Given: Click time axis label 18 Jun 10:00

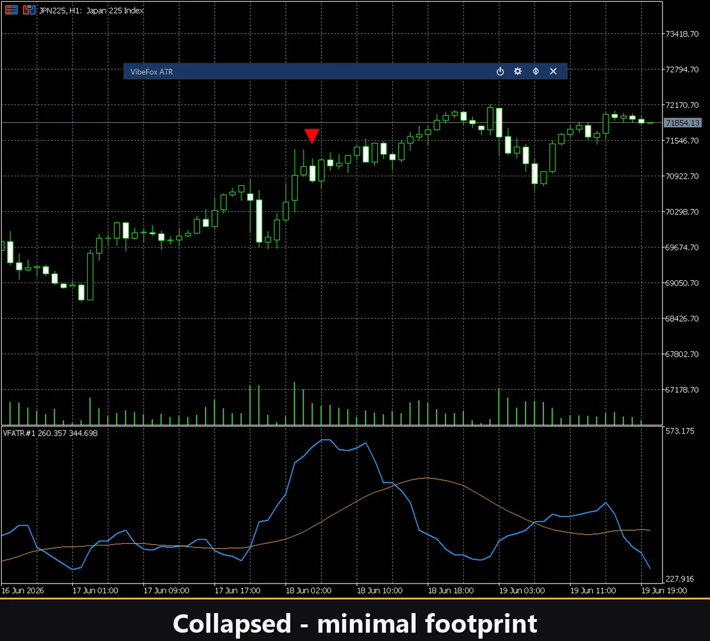Looking at the screenshot, I should pos(380,591).
